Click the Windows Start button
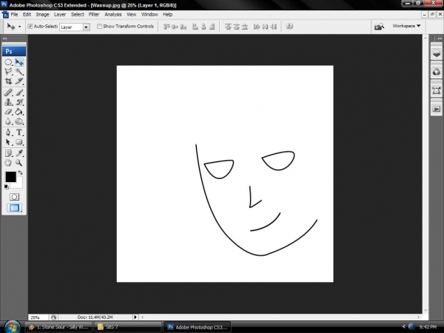This screenshot has height=333, width=444. tap(12, 327)
